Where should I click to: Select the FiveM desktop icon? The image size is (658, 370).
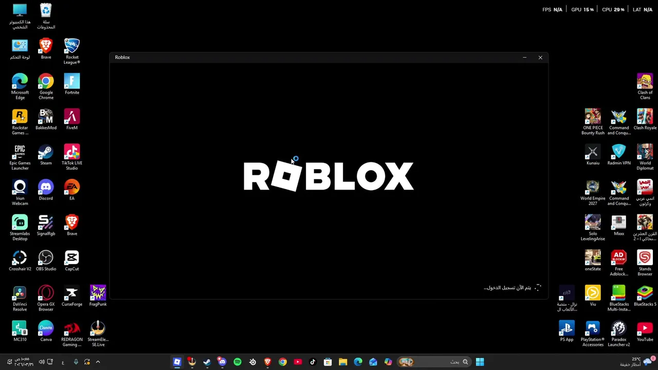(72, 119)
